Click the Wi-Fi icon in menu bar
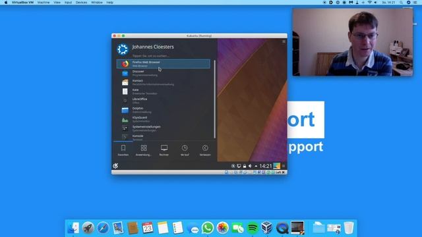The height and width of the screenshot is (237, 422). pyautogui.click(x=369, y=3)
